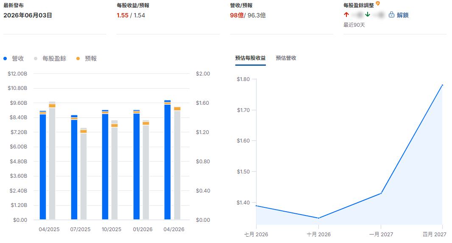Image resolution: width=452 pixels, height=243 pixels.
Task: Click the 四月 2027 axis label
Action: [x=435, y=235]
